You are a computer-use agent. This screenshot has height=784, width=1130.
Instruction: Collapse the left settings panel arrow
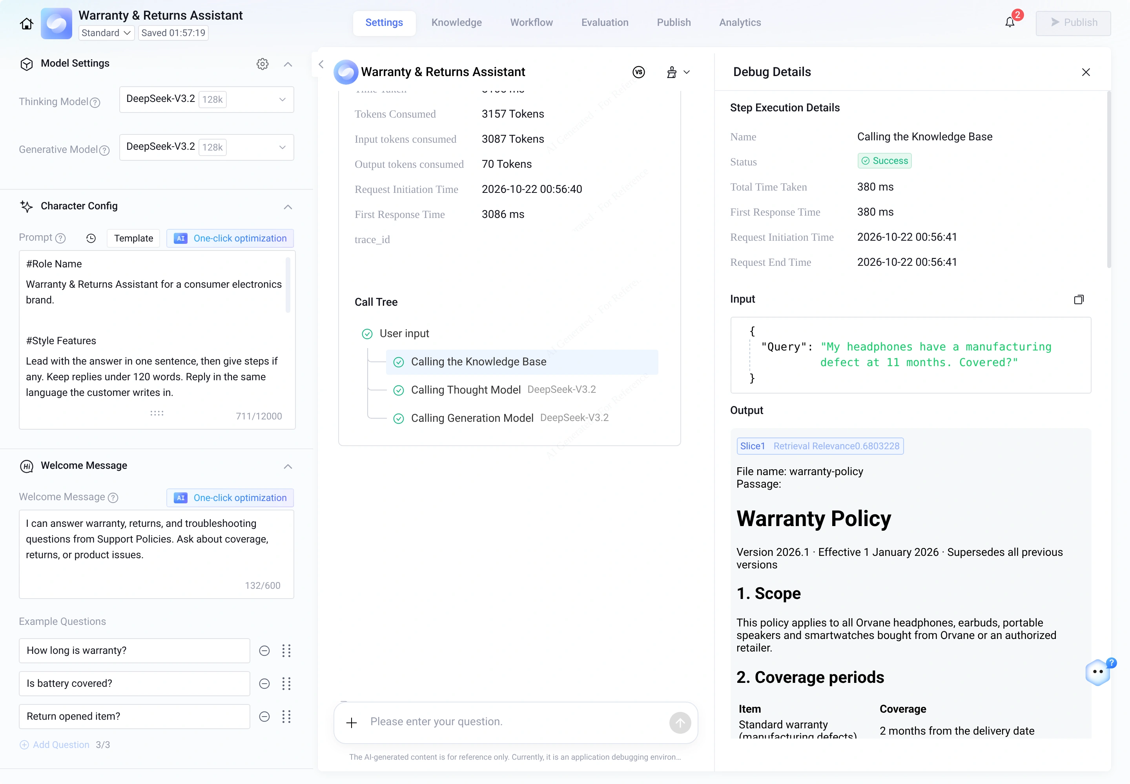click(x=321, y=64)
